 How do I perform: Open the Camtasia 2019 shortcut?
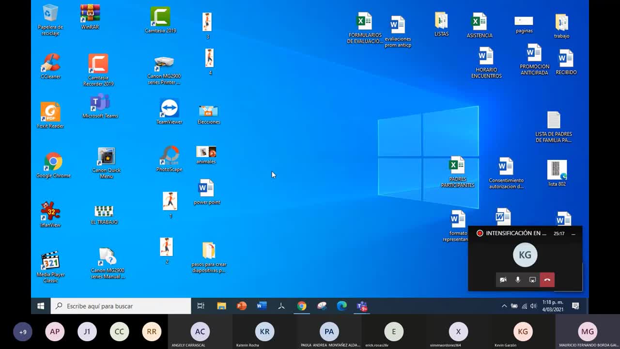pyautogui.click(x=160, y=20)
